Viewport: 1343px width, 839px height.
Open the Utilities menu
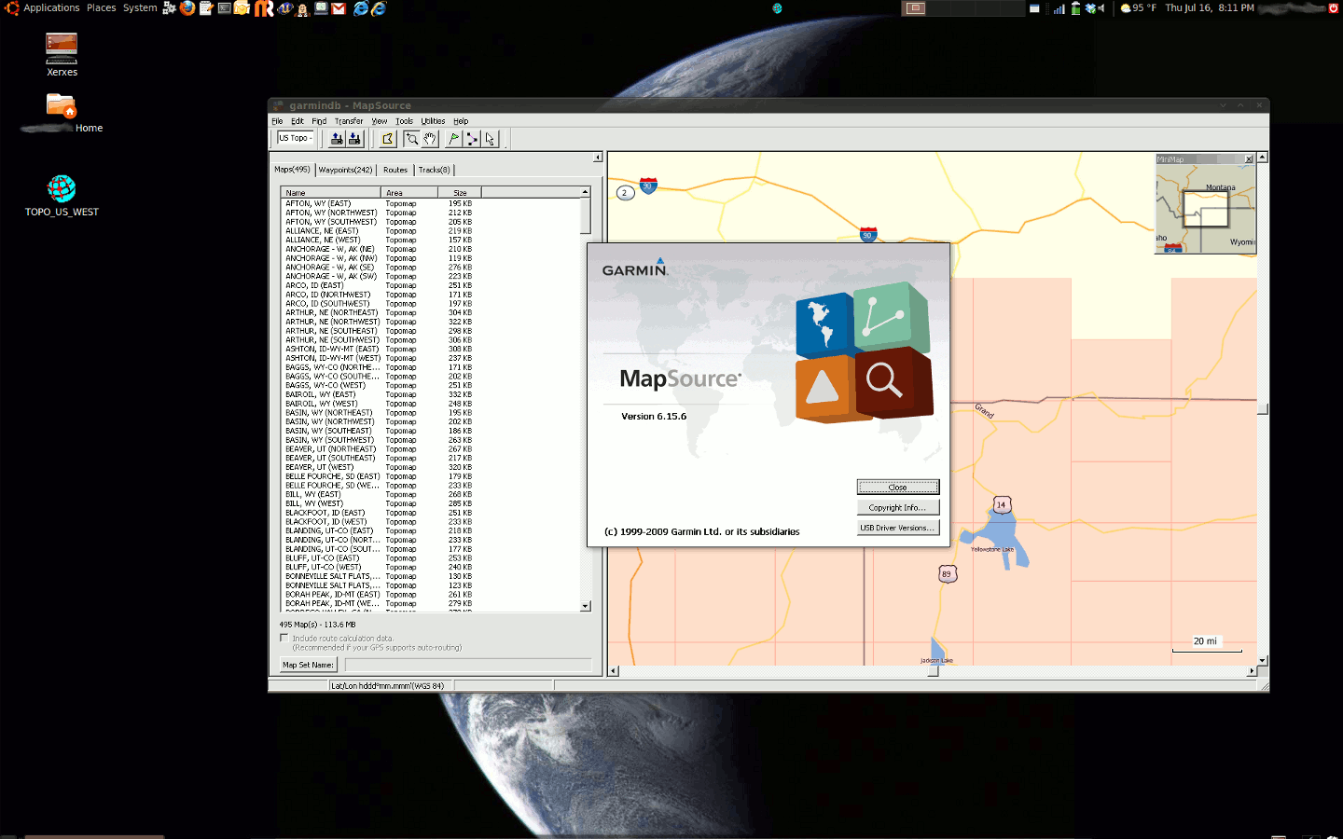pyautogui.click(x=433, y=120)
